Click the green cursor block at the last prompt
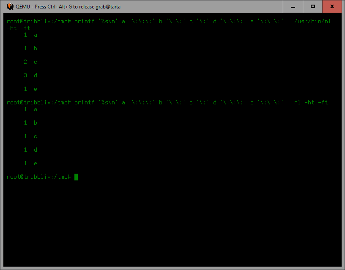This screenshot has height=270, width=345. click(76, 177)
